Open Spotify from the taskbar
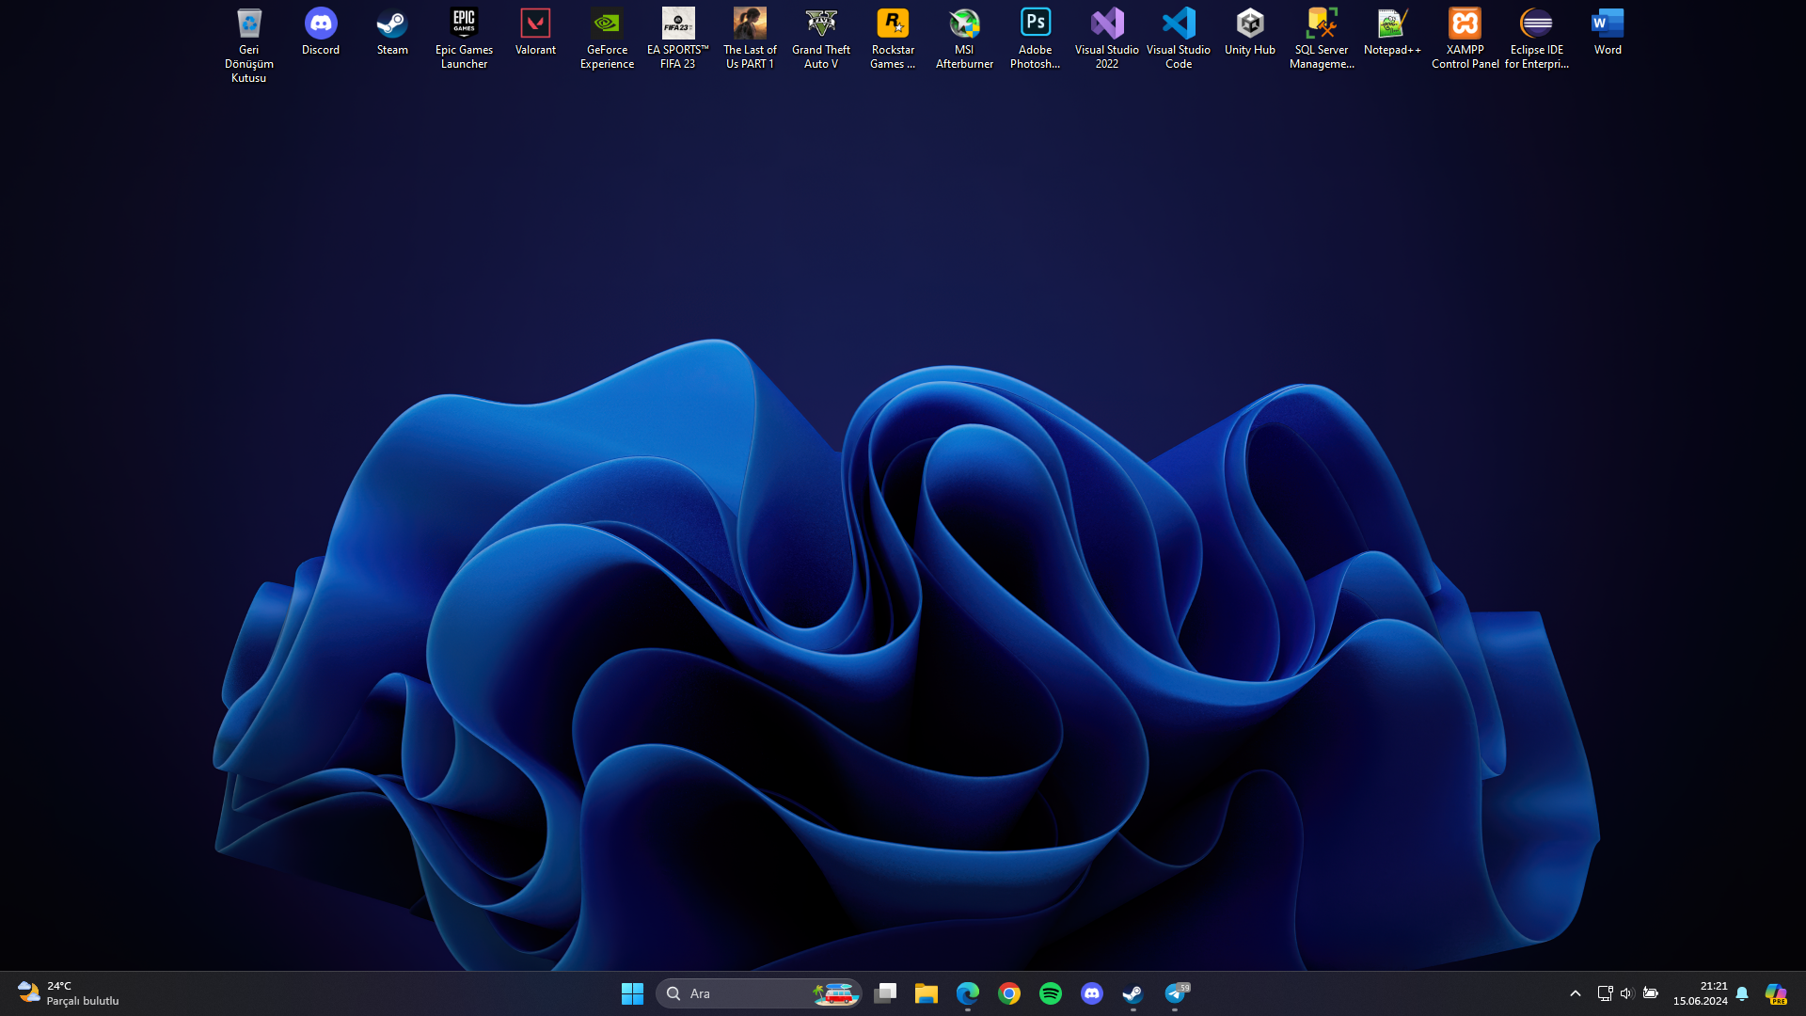 pos(1051,993)
